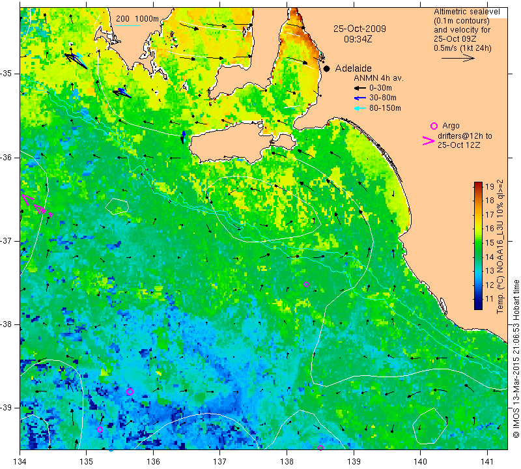This screenshot has width=521, height=469.
Task: Click the magenta drifter arrowhead legend symbol
Action: tap(429, 141)
